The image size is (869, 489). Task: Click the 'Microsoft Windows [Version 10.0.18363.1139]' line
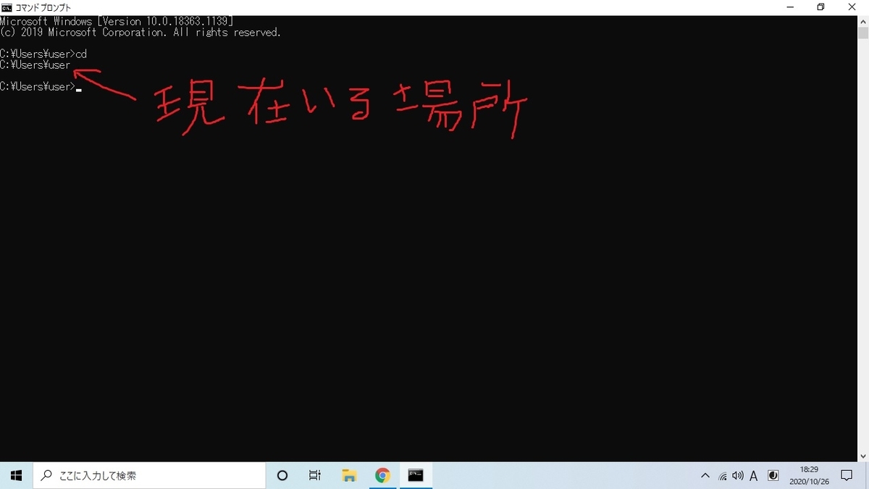click(117, 22)
